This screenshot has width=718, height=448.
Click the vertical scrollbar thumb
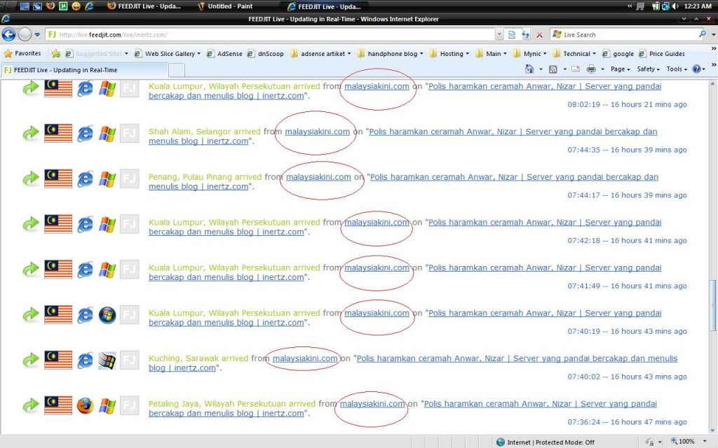tap(712, 305)
